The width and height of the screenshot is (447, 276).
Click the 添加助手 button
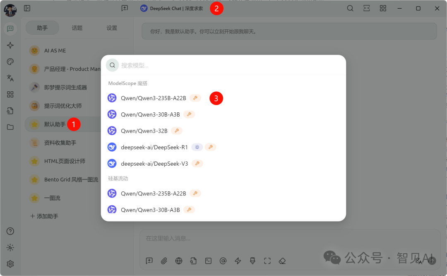click(x=44, y=216)
